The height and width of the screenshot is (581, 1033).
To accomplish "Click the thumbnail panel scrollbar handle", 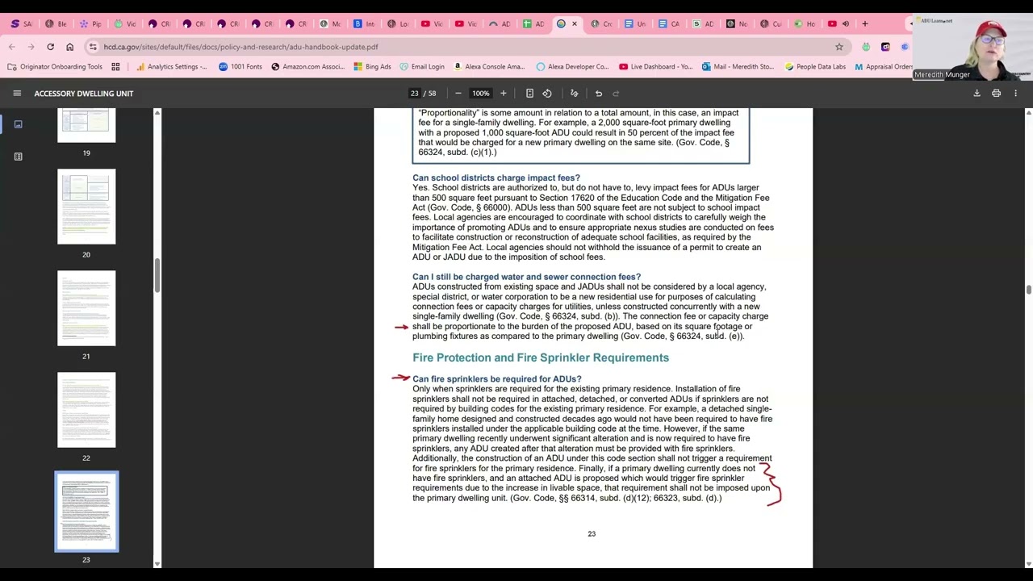I will (x=157, y=276).
